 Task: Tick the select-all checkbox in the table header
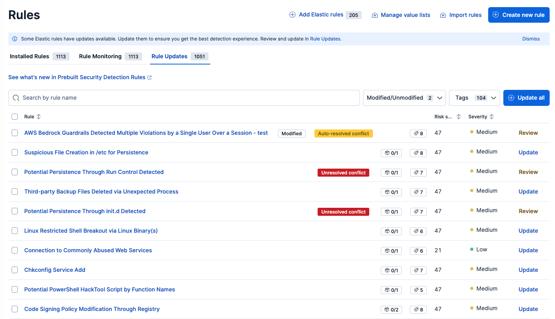(15, 117)
